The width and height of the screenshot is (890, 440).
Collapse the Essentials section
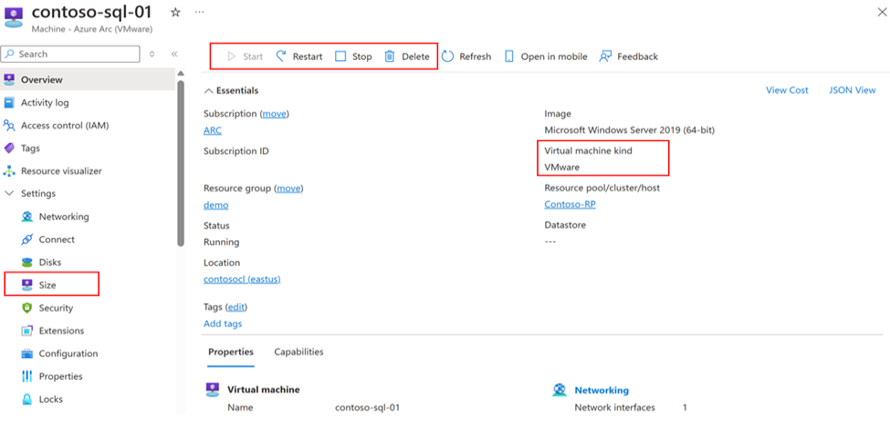click(208, 90)
